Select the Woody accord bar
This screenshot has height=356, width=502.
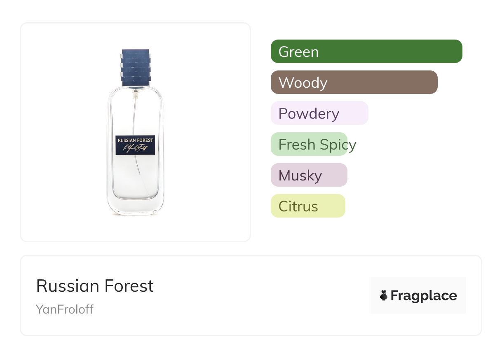[354, 82]
